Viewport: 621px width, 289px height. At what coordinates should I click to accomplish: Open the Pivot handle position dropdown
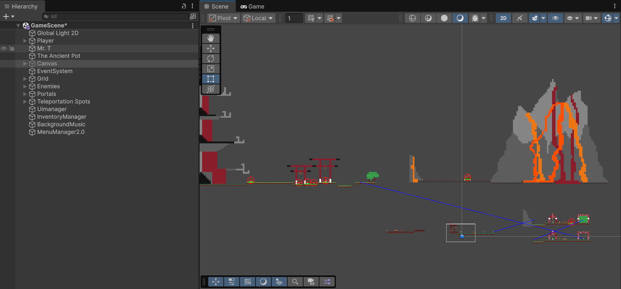pos(224,18)
